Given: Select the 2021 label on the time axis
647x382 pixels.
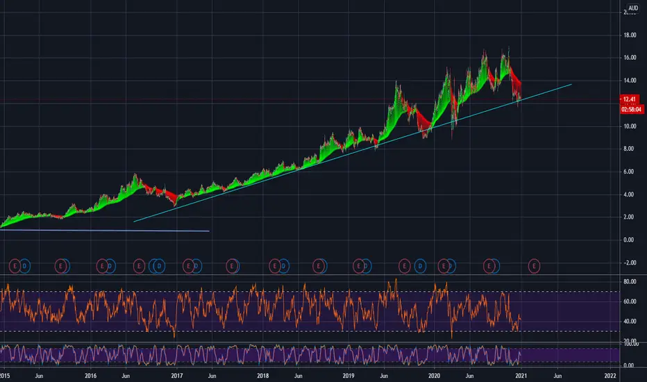Looking at the screenshot, I should point(521,376).
